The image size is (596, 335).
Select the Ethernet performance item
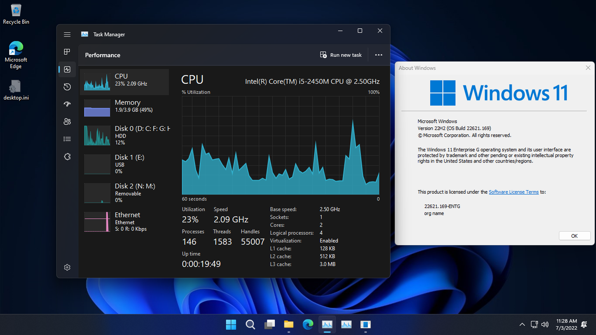(x=124, y=221)
